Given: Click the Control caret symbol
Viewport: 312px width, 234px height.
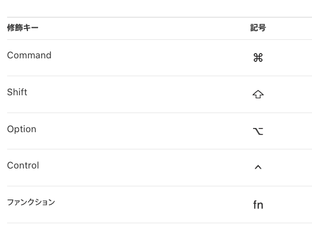Looking at the screenshot, I should pyautogui.click(x=258, y=167).
